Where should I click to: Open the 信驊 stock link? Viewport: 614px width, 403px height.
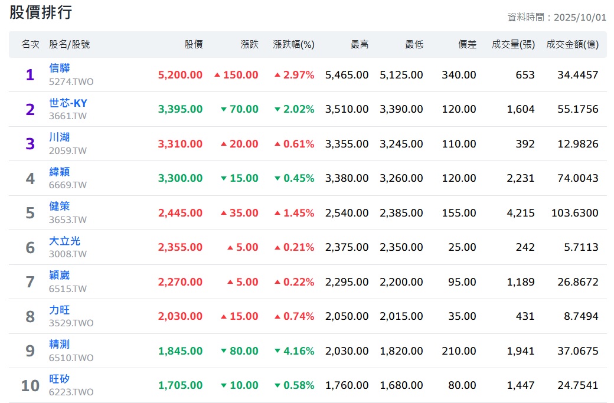(60, 68)
